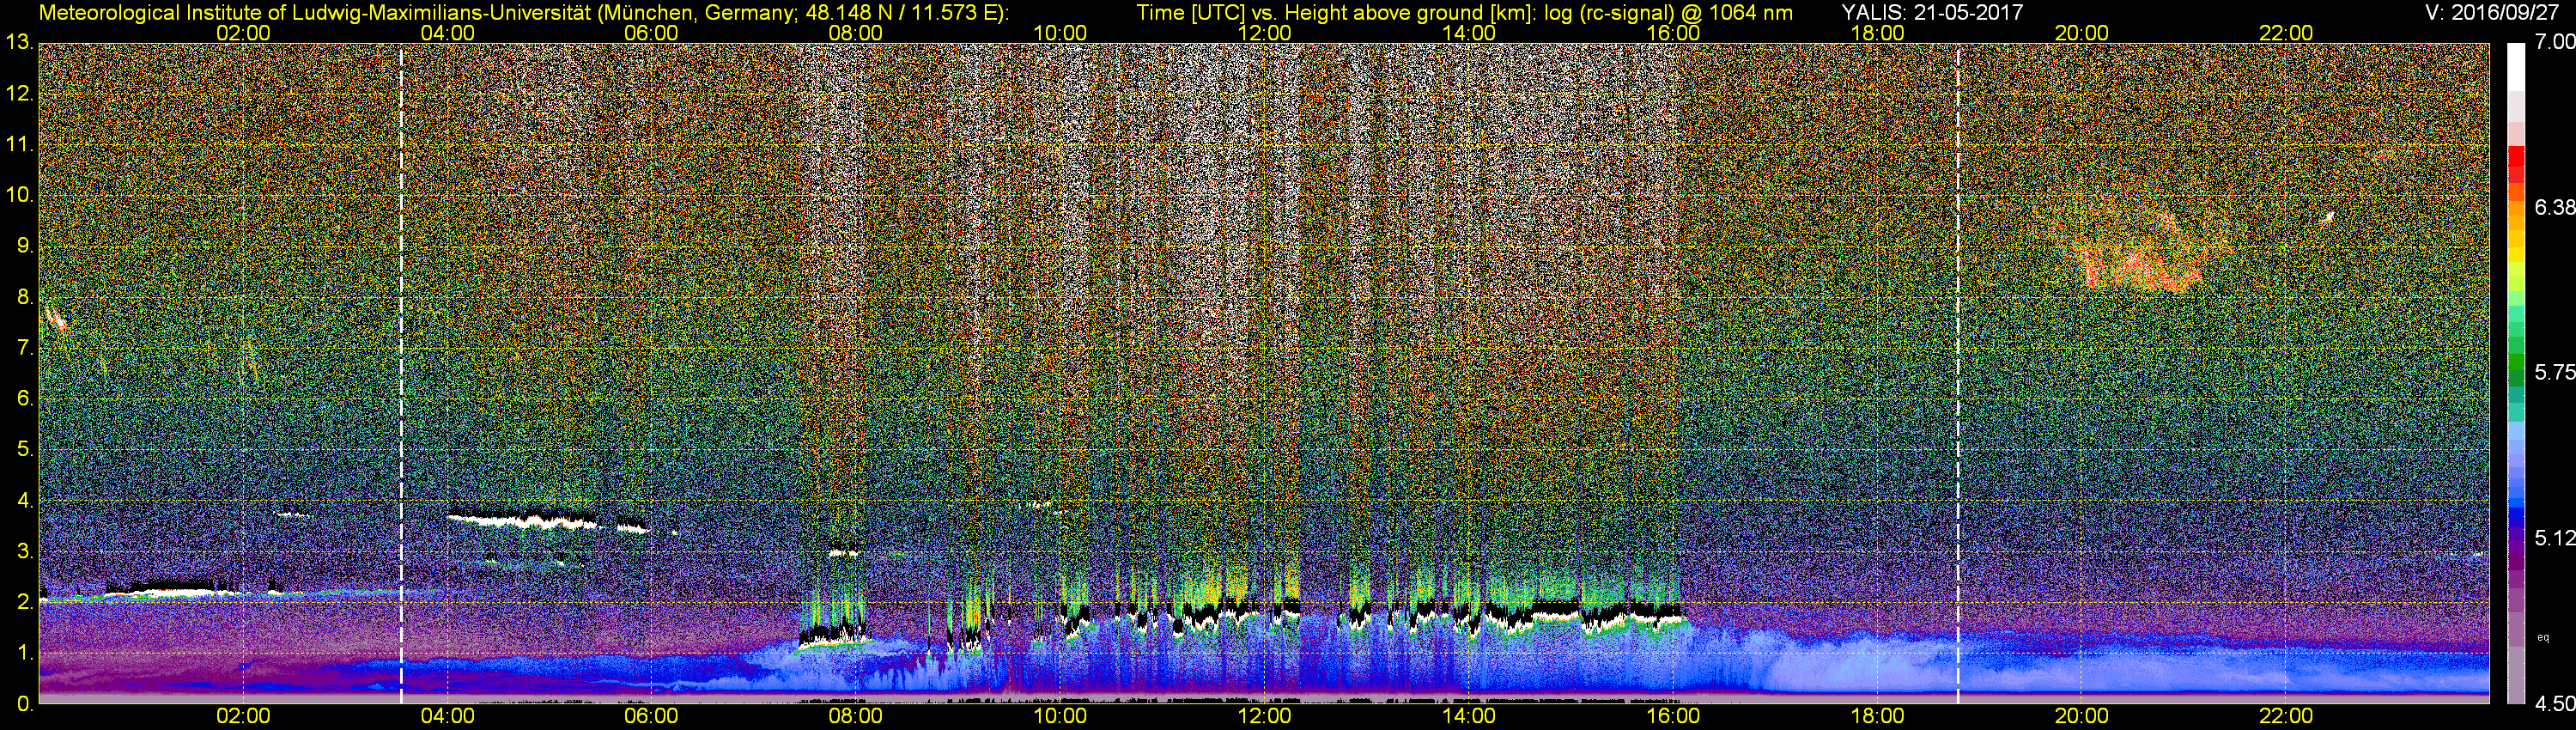Click 18:00 on the bottom time axis

coord(1877,717)
